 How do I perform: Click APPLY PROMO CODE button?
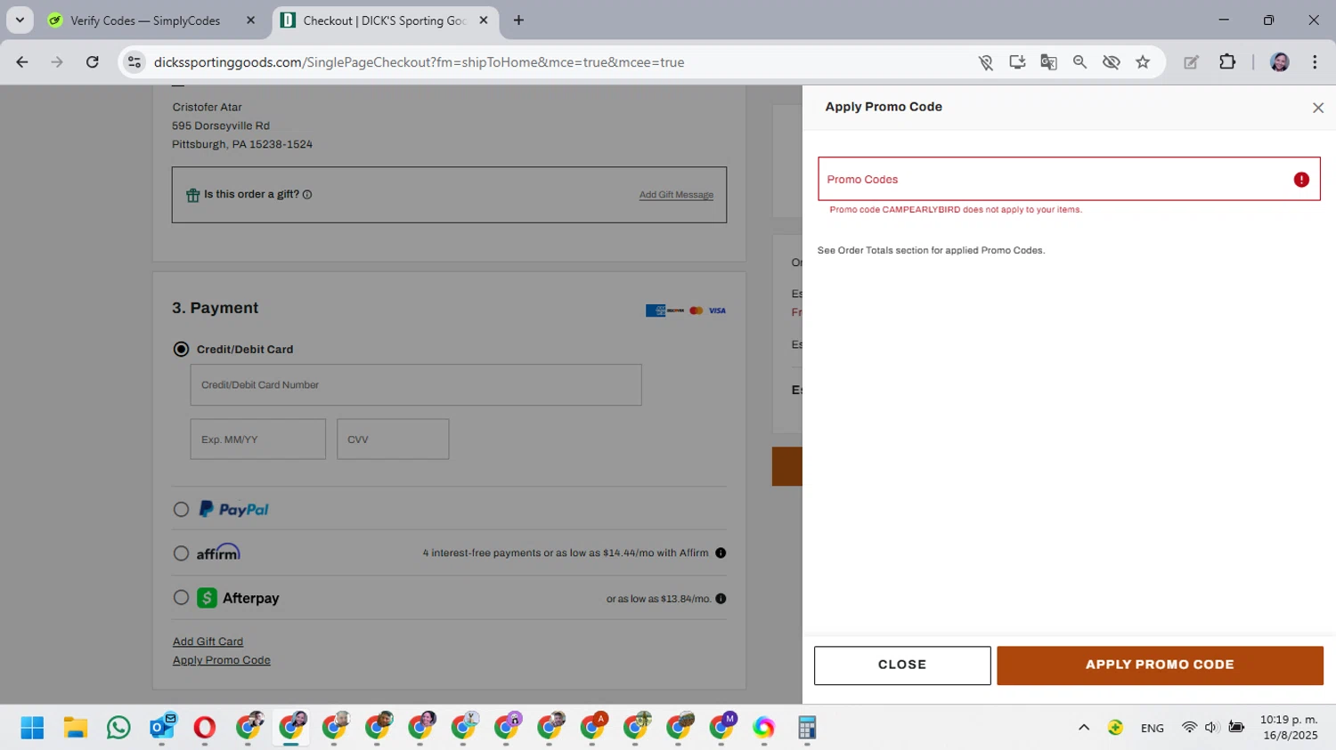1160,665
